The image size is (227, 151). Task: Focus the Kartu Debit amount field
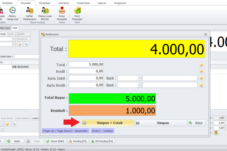point(86,78)
